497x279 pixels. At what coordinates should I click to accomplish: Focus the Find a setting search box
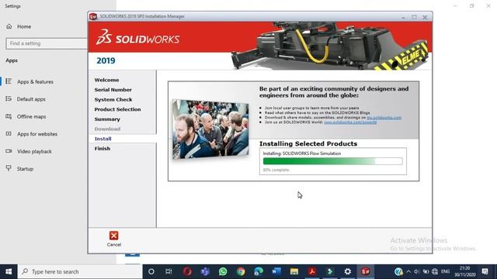(x=47, y=43)
